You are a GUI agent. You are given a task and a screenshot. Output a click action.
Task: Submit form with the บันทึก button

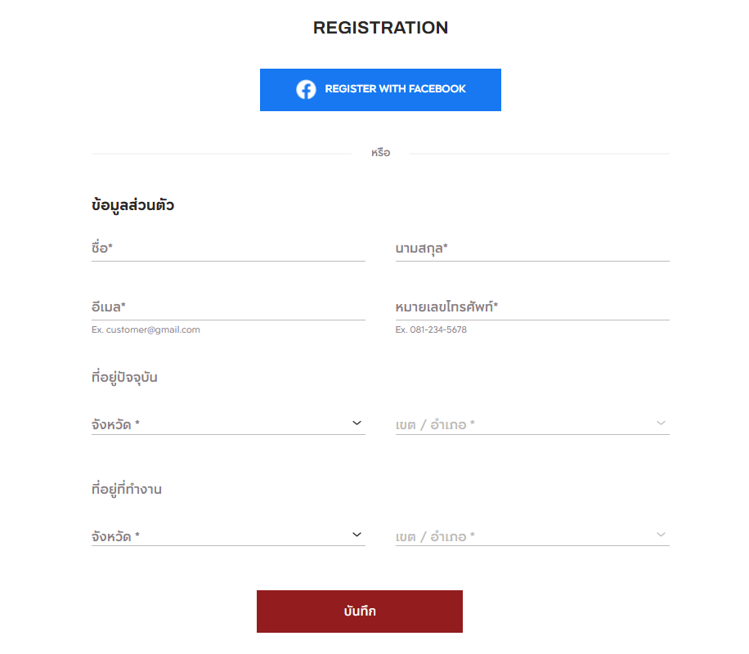(360, 611)
